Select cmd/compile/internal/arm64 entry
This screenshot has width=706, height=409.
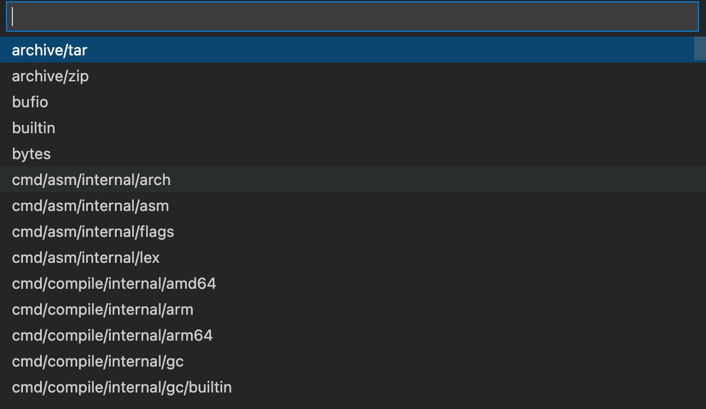(353, 335)
